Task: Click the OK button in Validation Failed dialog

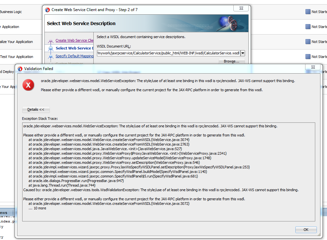Action: click(306, 230)
